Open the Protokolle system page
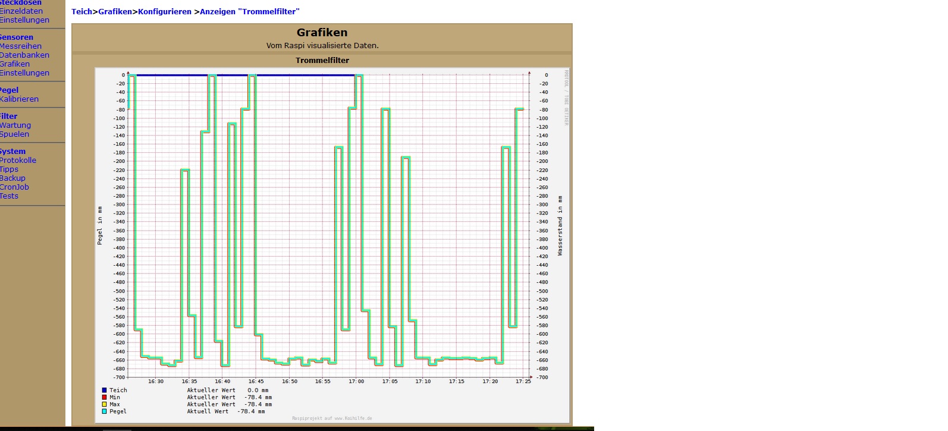 18,161
